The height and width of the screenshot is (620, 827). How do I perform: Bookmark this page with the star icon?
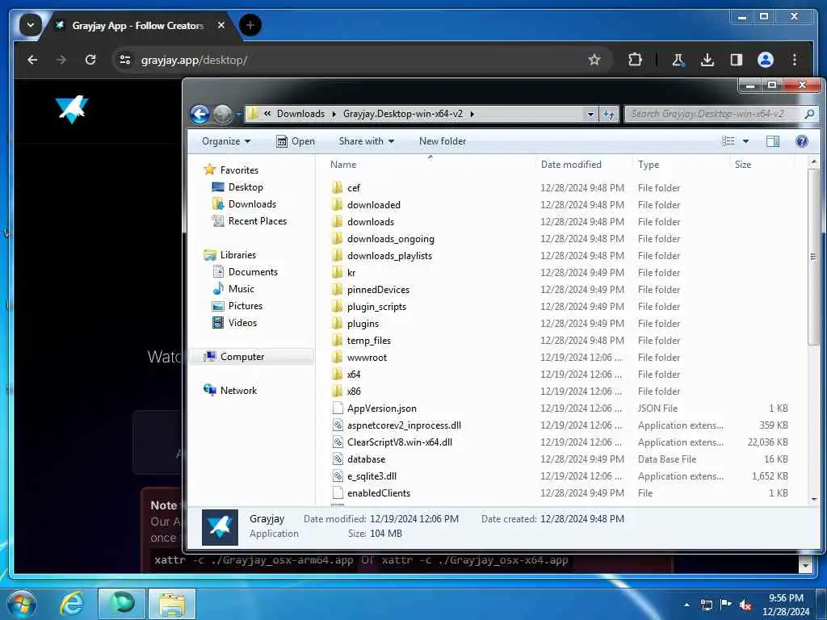click(x=594, y=60)
